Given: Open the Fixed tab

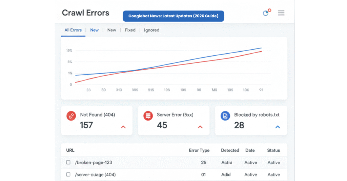Looking at the screenshot, I should pyautogui.click(x=130, y=30).
